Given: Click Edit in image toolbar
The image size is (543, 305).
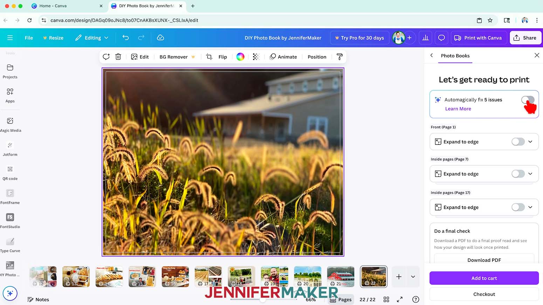Looking at the screenshot, I should tap(140, 57).
